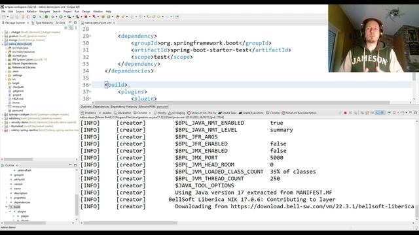Collapse the build element at line 36
The height and width of the screenshot is (235, 419).
pyautogui.click(x=90, y=85)
